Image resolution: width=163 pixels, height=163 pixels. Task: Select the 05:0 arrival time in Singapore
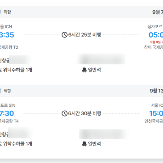(156, 35)
